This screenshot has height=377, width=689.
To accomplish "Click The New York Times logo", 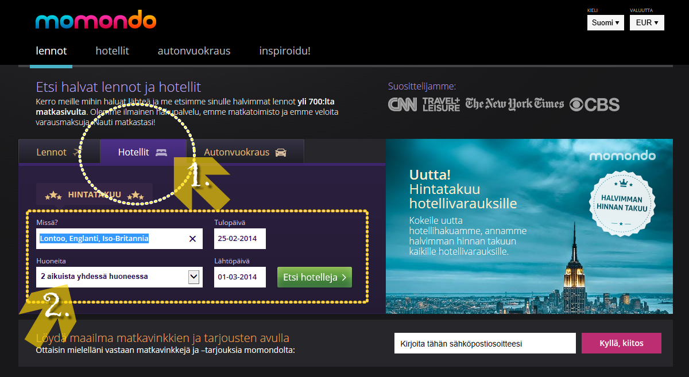I will pos(515,104).
